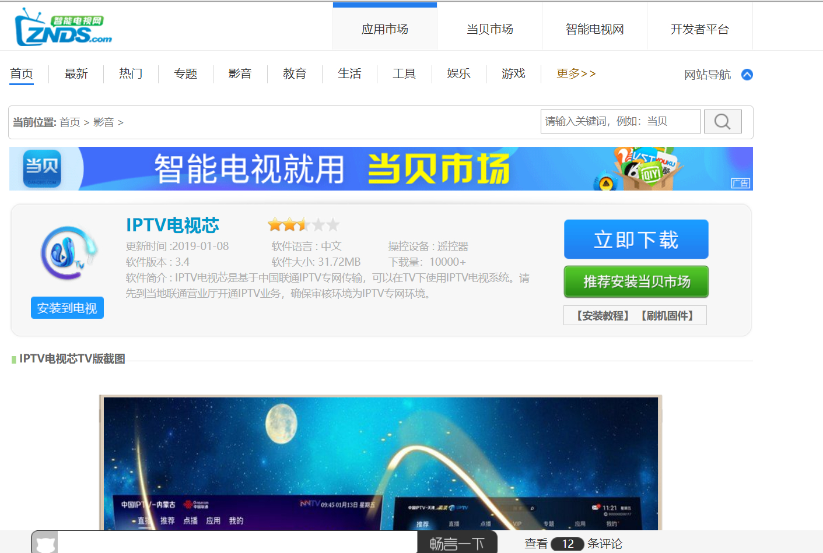
Task: Expand the 网站导航 blue arrow icon
Action: tap(747, 75)
